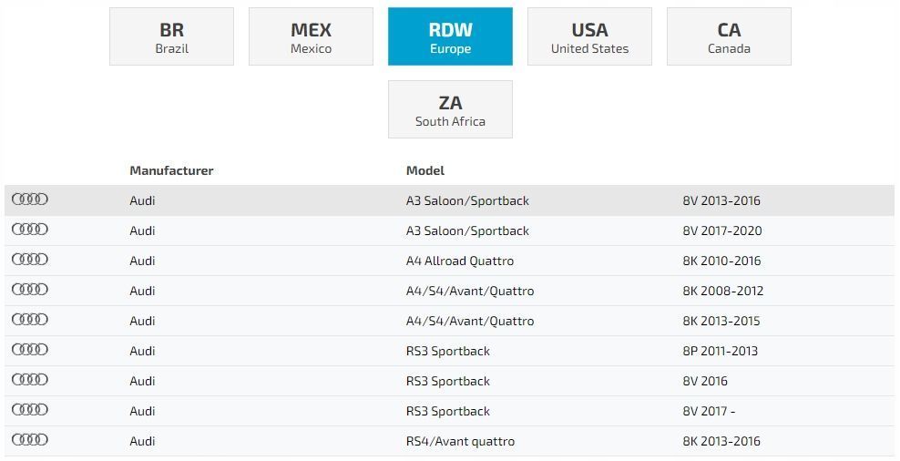The image size is (900, 461).
Task: Click Audi logo in A4 Allroad Quattro row
Action: (x=30, y=259)
